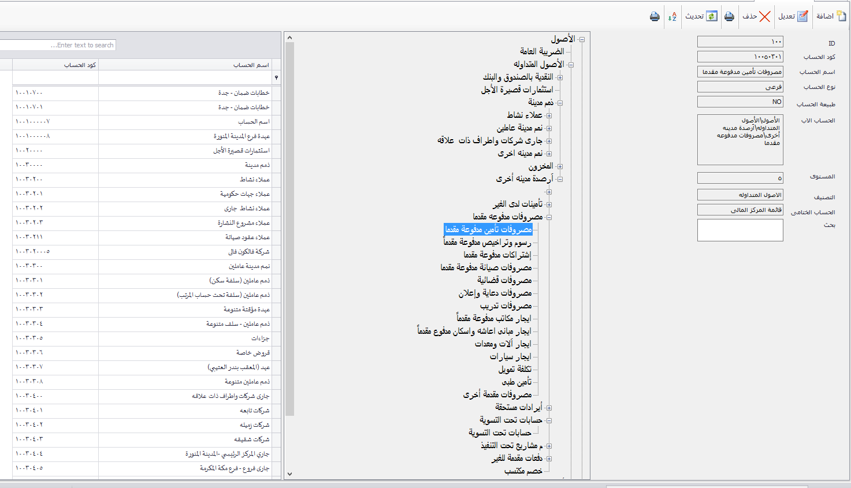This screenshot has height=488, width=851.
Task: Click the filter row icon in grid
Action: tap(276, 77)
